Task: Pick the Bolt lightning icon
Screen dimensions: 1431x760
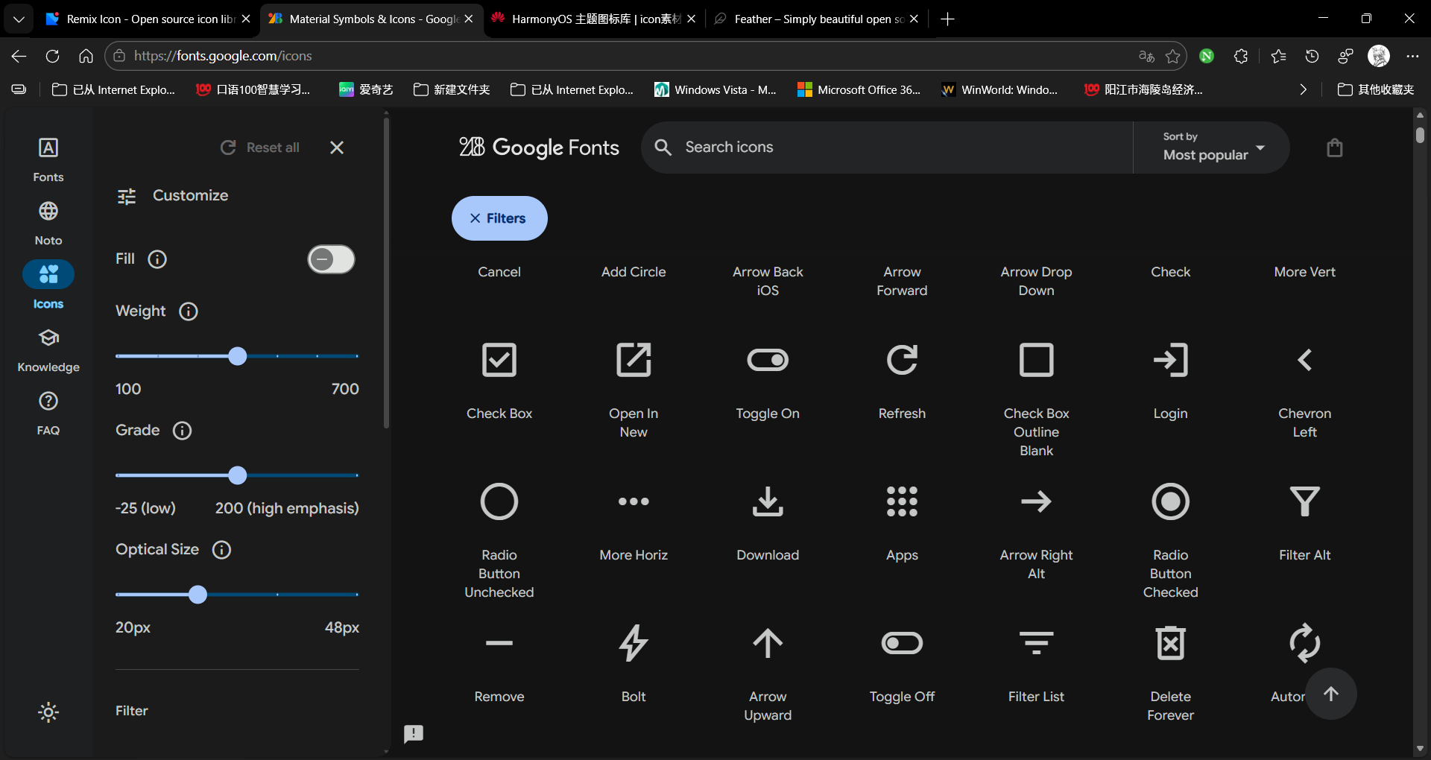Action: pos(633,643)
